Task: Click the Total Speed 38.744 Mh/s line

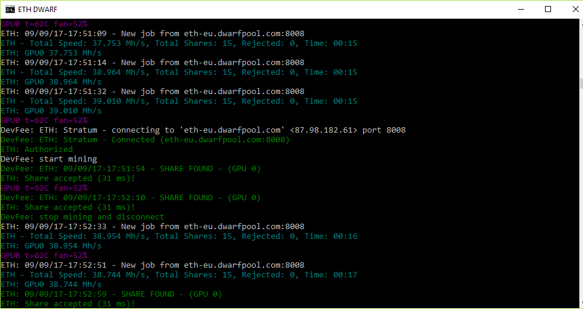Action: [x=179, y=275]
